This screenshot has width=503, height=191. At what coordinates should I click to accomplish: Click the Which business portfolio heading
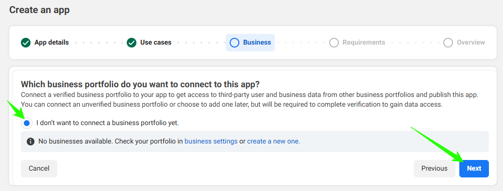(140, 85)
